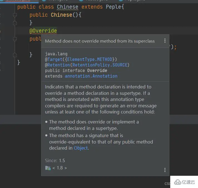
Task: Click the 亿速云 cloud logo watermark
Action: coord(177,182)
